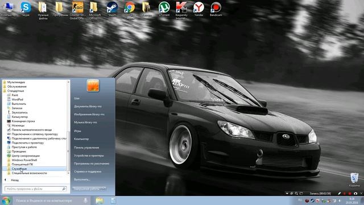
Task: Open the Explorer folder taskbar icon
Action: pos(100,200)
